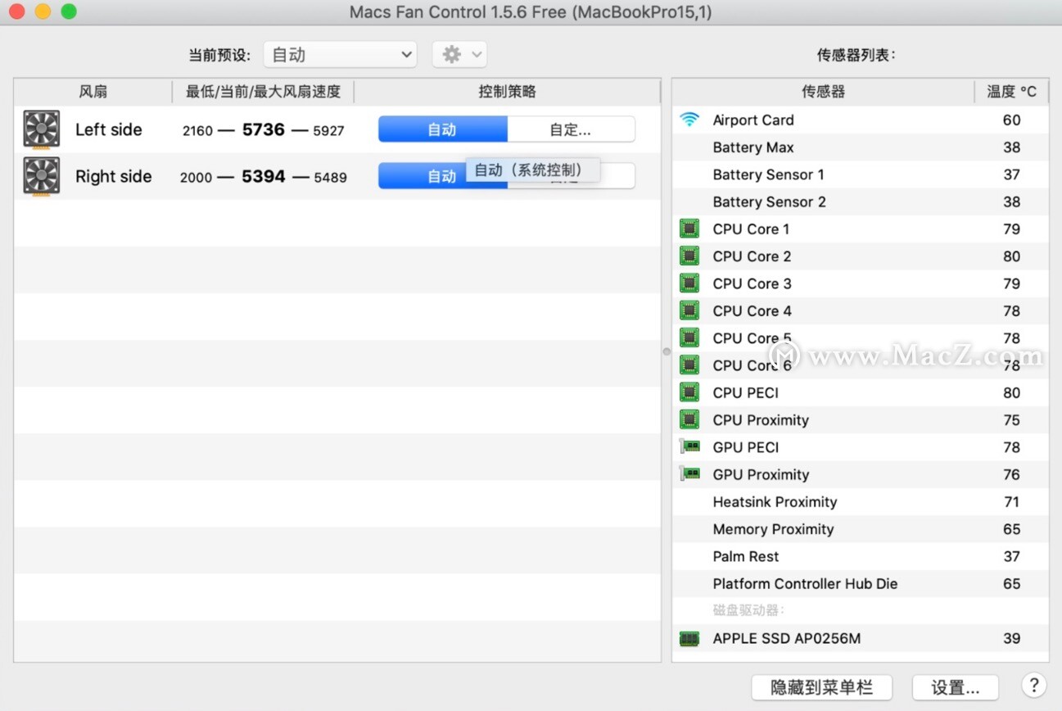1062x711 pixels.
Task: Open help with the question mark button
Action: (1034, 685)
